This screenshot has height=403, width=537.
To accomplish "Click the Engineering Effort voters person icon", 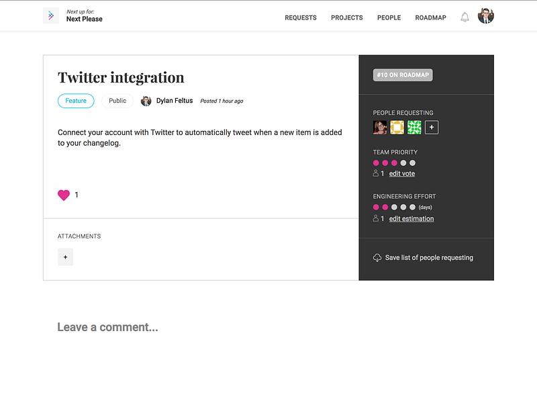I will [376, 218].
